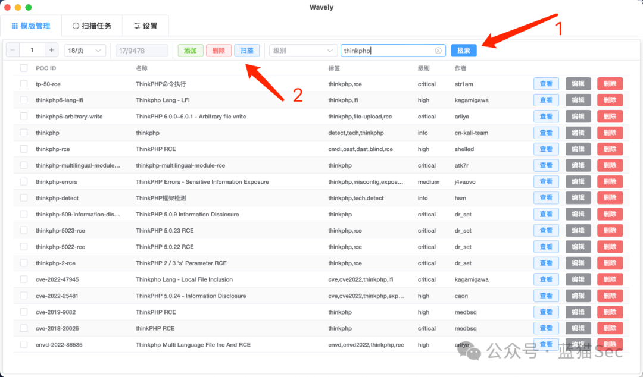View the thinkphp-rce template by shelled
The height and width of the screenshot is (377, 643).
pyautogui.click(x=546, y=149)
